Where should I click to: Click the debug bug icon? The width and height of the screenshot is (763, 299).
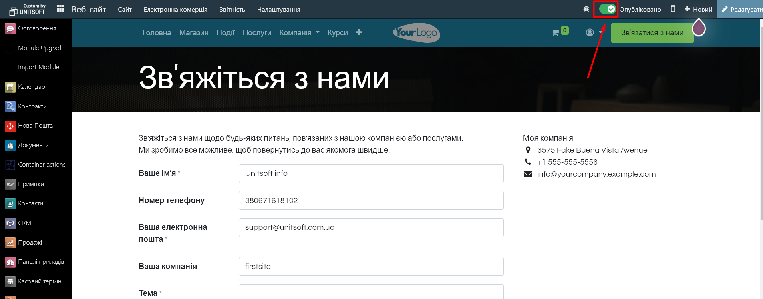tap(586, 9)
